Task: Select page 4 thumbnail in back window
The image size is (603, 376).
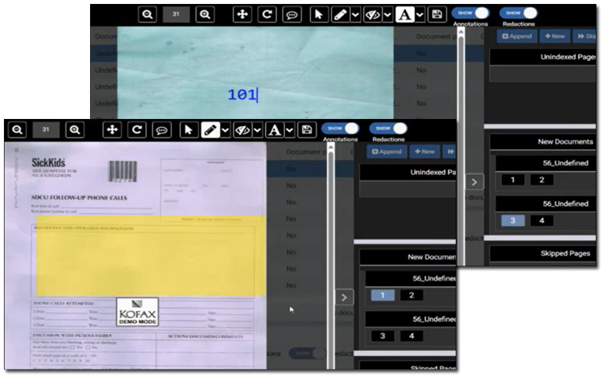Action: point(542,220)
